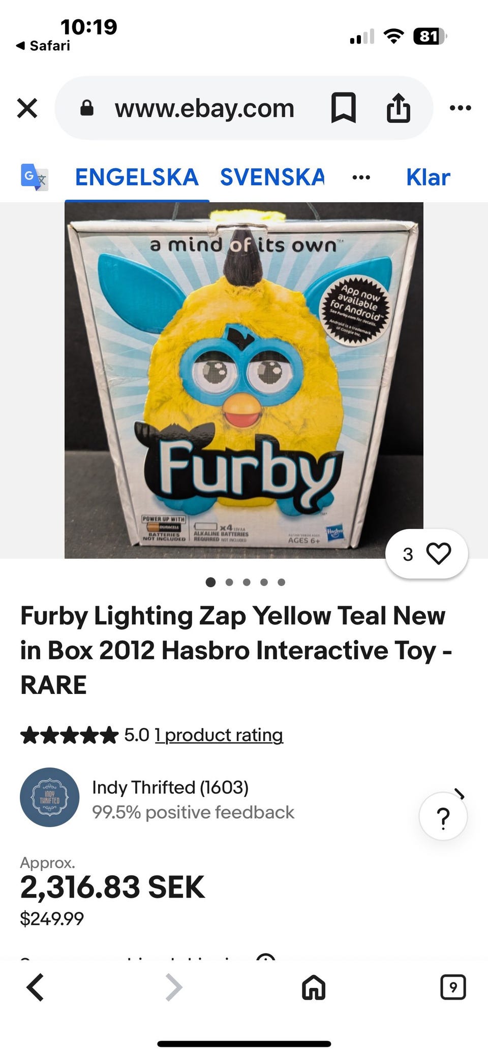Tap the Google Translate icon
Screen dimensions: 488x1057
coord(35,177)
